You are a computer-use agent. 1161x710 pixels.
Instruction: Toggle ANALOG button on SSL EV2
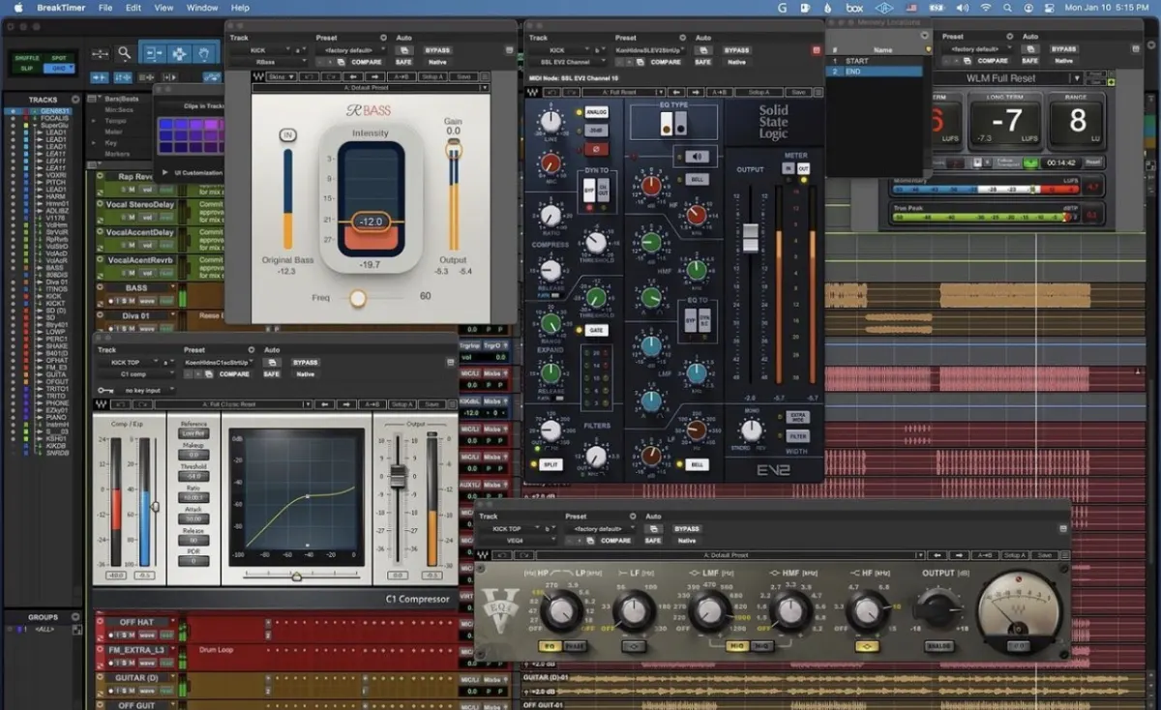(x=596, y=113)
